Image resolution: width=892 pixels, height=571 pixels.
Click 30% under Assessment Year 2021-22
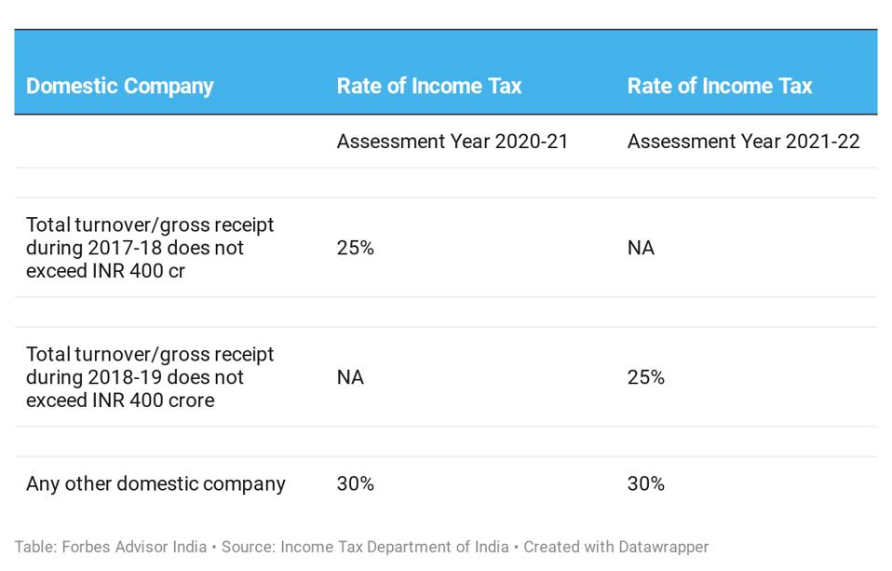click(646, 483)
